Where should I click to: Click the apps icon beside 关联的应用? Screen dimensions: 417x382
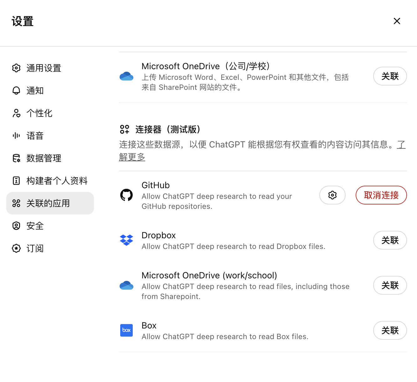pos(16,203)
